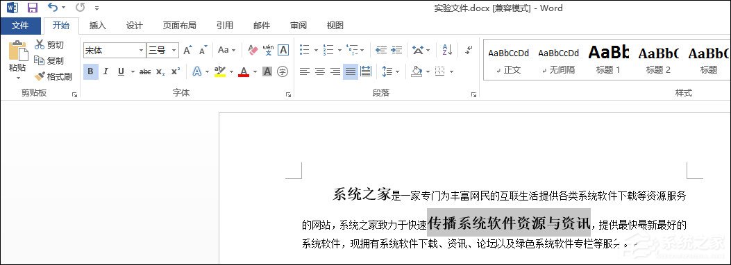Click the paragraph shading paint bucket
The width and height of the screenshot is (731, 265).
tap(417, 71)
